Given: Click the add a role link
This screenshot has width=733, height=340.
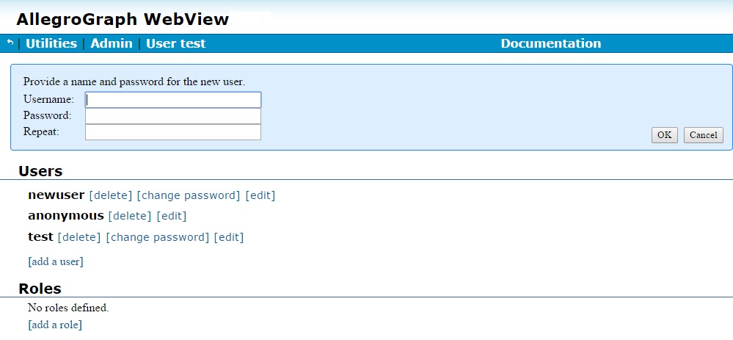Looking at the screenshot, I should [55, 325].
